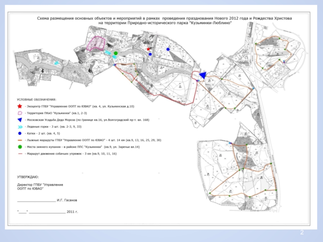323x242 pixels.
Task: Click the pink territory outline legend symbol
Action: (19, 113)
